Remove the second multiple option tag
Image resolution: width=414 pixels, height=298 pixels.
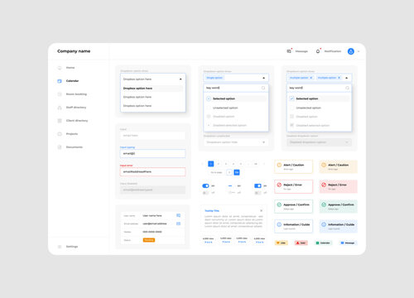click(x=339, y=78)
